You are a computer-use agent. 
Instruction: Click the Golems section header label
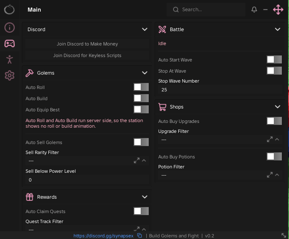pos(46,73)
